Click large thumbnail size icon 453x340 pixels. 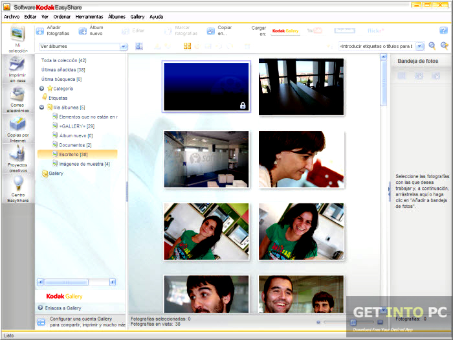point(381,322)
